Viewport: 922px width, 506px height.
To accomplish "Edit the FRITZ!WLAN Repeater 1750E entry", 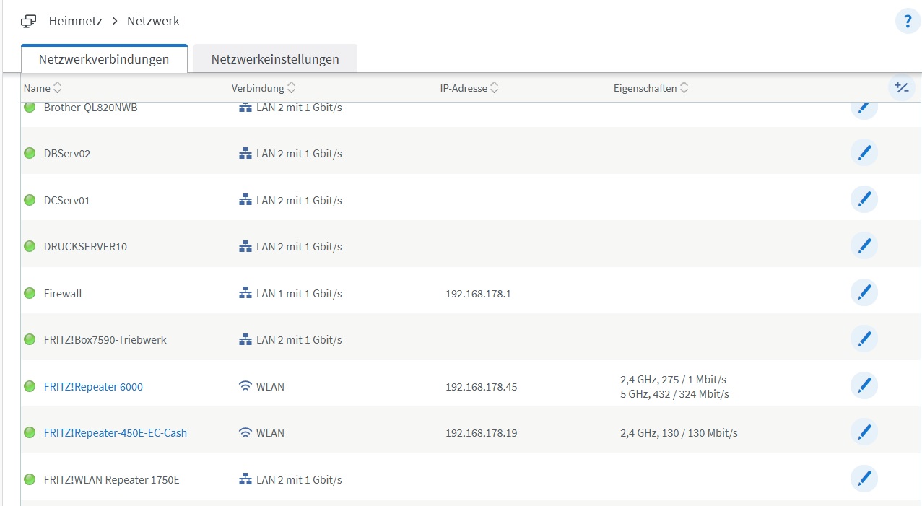I will coord(864,479).
